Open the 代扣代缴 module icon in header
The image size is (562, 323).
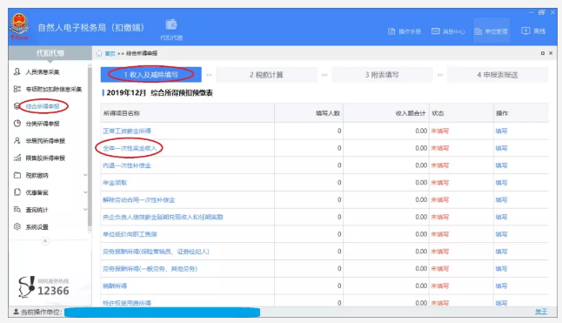(x=171, y=29)
